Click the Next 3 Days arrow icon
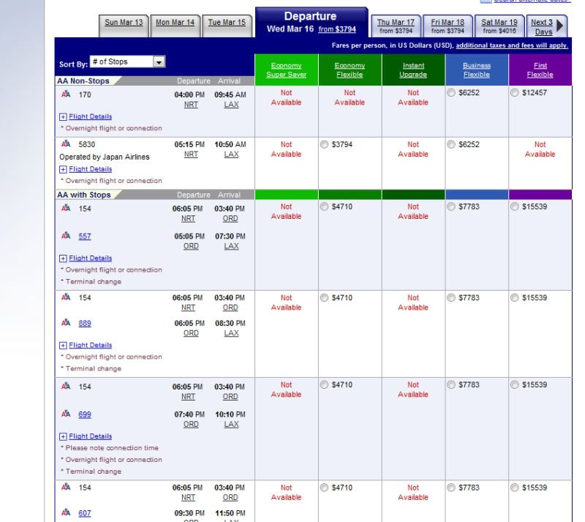 pyautogui.click(x=560, y=26)
